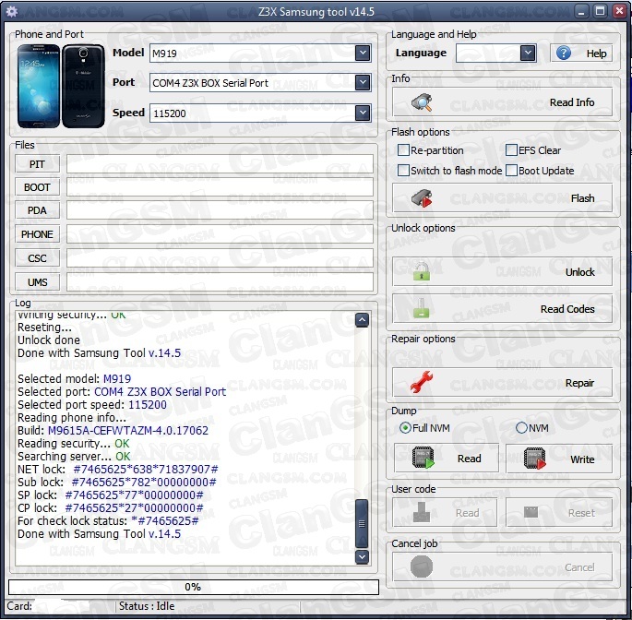Viewport: 632px width, 620px height.
Task: Select the NVM radio button
Action: pyautogui.click(x=521, y=428)
